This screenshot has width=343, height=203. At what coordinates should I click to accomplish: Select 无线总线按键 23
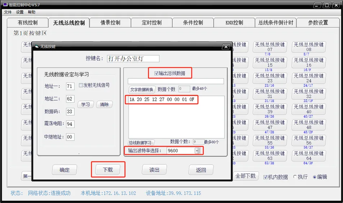270,78
